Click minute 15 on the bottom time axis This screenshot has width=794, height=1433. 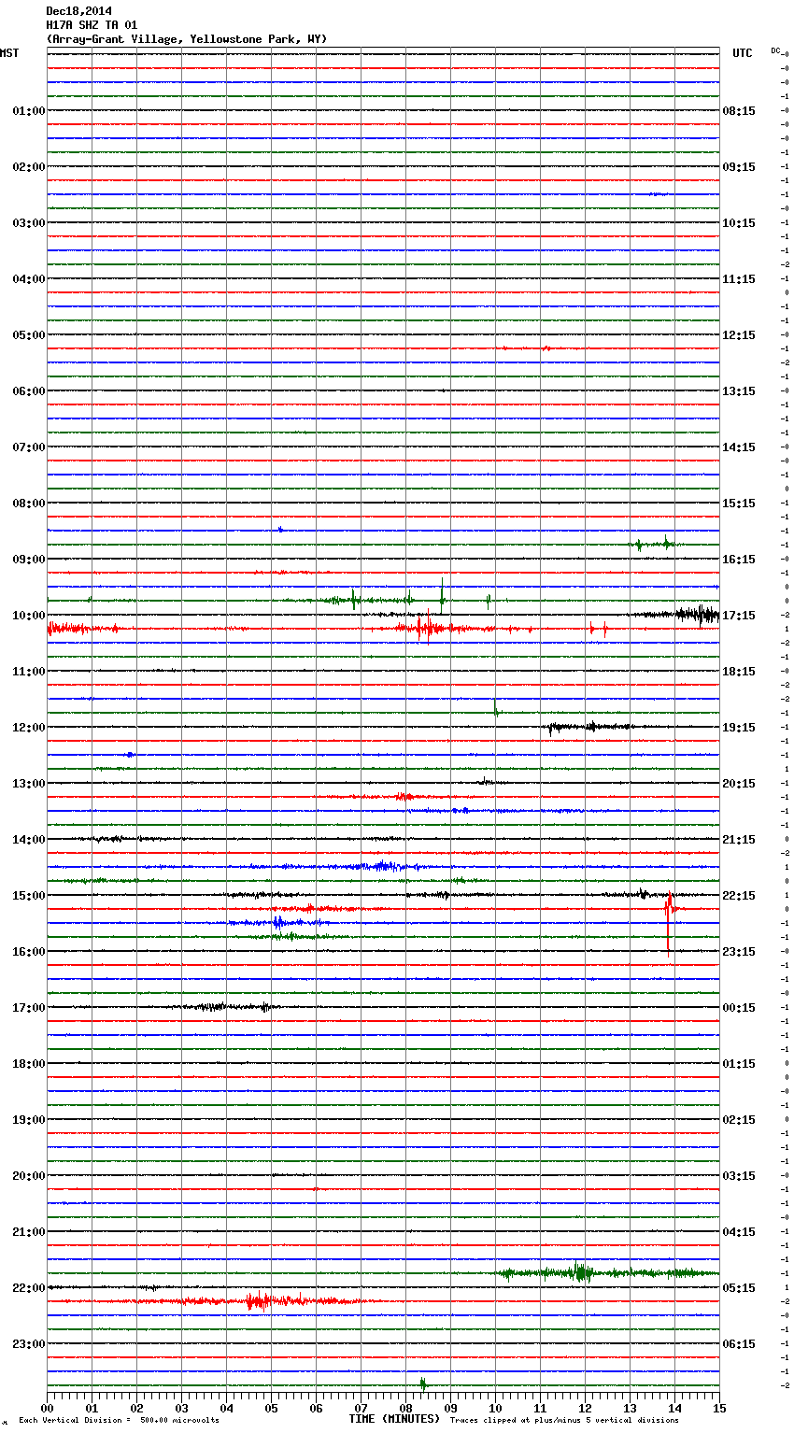pos(719,1408)
